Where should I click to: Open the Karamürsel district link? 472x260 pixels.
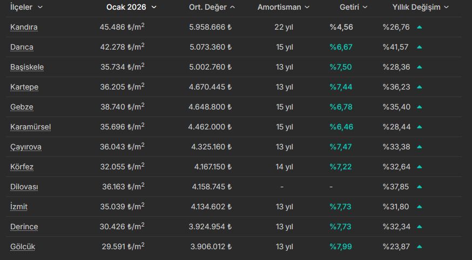pyautogui.click(x=30, y=127)
